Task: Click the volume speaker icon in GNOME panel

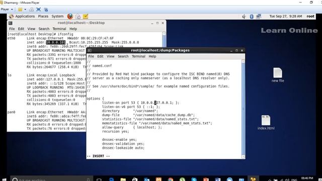Action: [x=244, y=17]
